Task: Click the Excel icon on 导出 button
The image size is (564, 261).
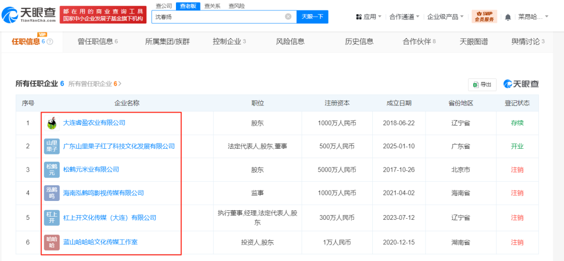Action: 475,85
